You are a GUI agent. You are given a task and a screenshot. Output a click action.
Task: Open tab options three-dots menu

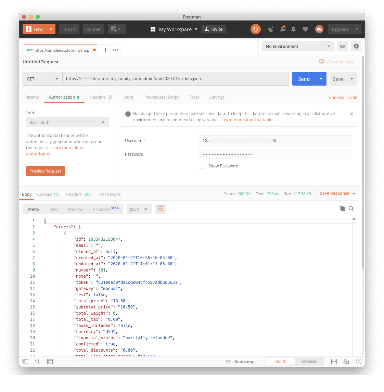click(115, 50)
